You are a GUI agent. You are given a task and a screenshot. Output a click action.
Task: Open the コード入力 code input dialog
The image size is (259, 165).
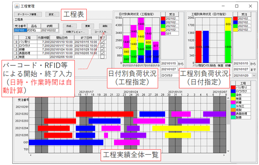101,32
